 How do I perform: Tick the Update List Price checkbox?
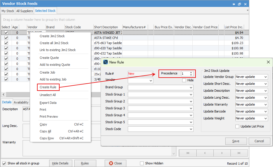[x=237, y=126]
